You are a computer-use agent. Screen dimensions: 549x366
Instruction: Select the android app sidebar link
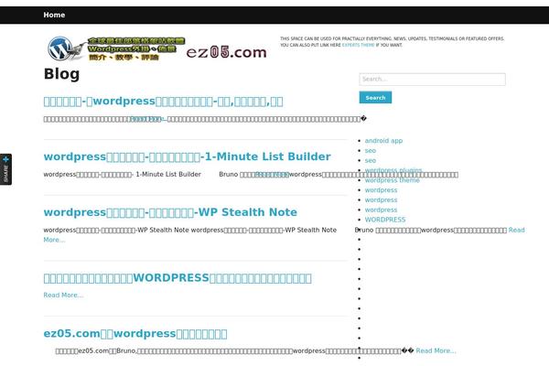pos(383,141)
